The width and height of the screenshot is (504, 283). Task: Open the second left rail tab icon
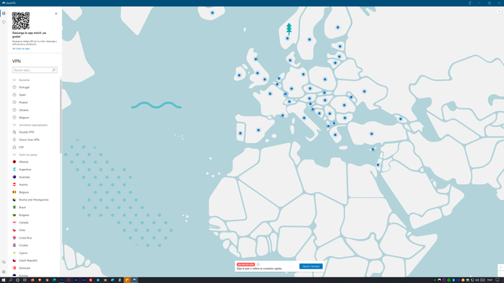pos(4,22)
